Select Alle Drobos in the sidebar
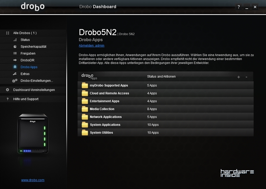The image size is (266, 189). pyautogui.click(x=33, y=33)
